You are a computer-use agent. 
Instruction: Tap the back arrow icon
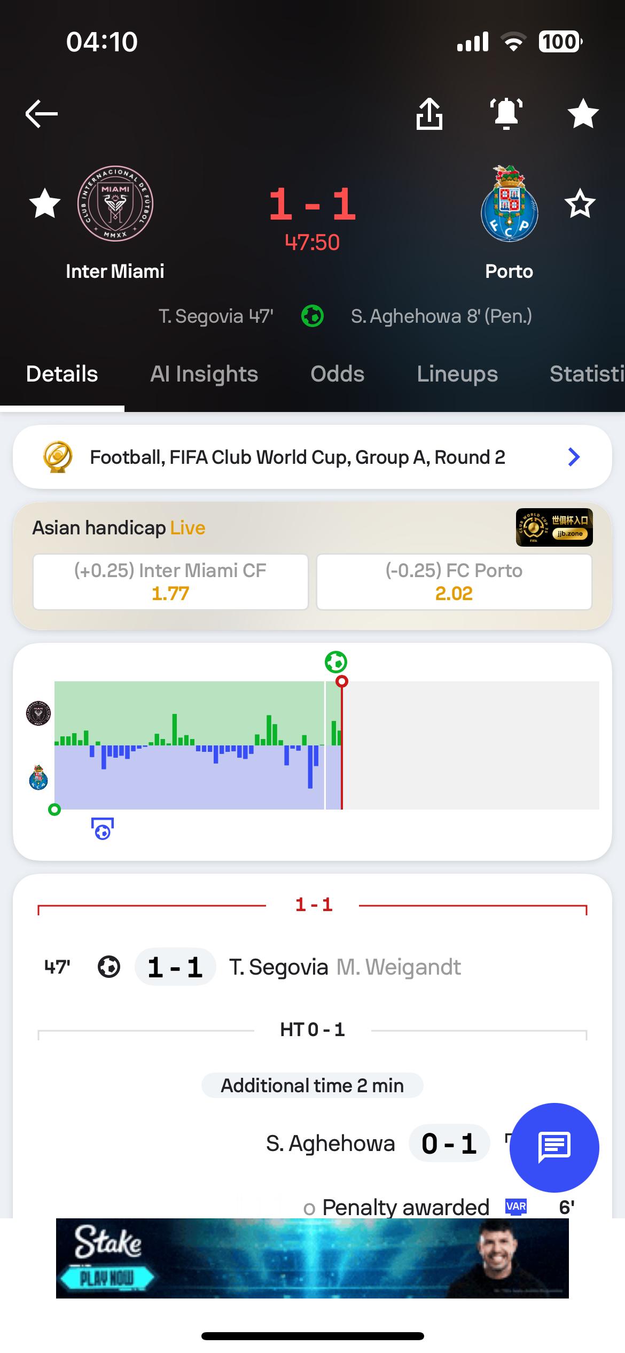[x=42, y=114]
